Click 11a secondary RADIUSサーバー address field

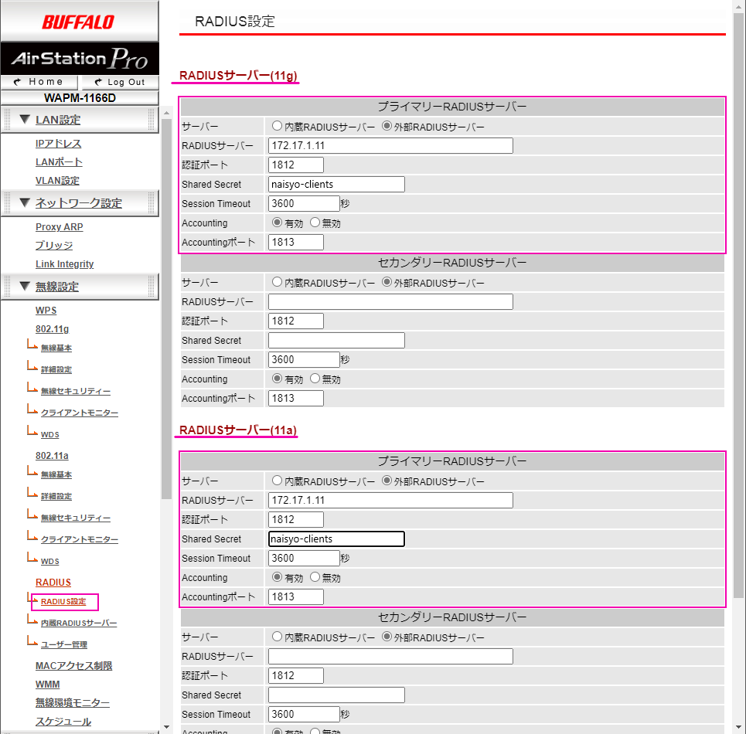pyautogui.click(x=390, y=656)
